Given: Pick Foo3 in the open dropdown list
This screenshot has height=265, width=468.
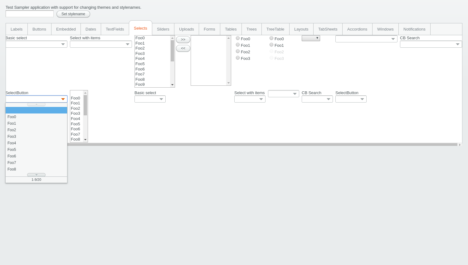Looking at the screenshot, I should click(36, 137).
